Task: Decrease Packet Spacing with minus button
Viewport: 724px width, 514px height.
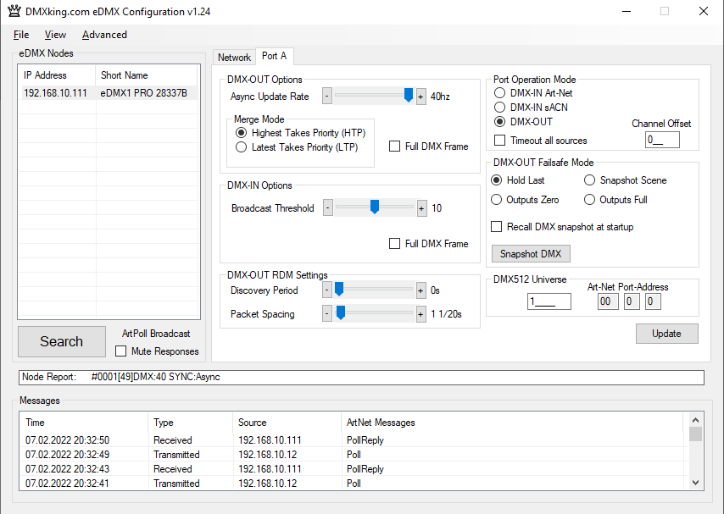Action: (x=328, y=312)
